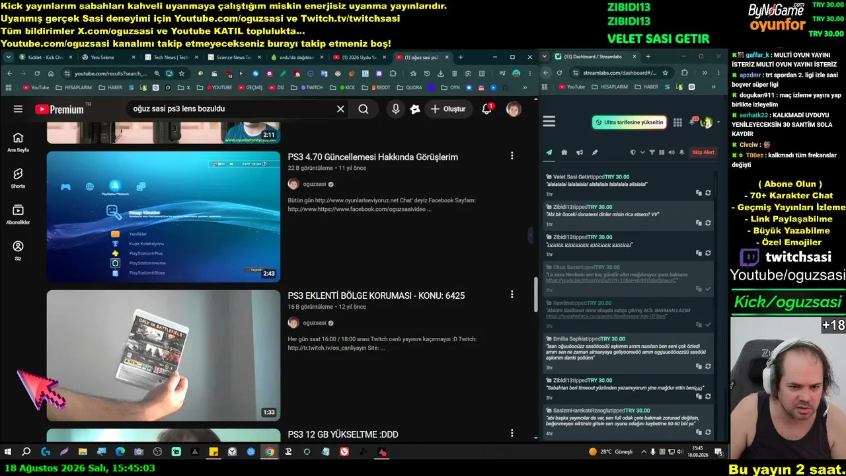Open QUORA bookmark folder

pos(410,87)
